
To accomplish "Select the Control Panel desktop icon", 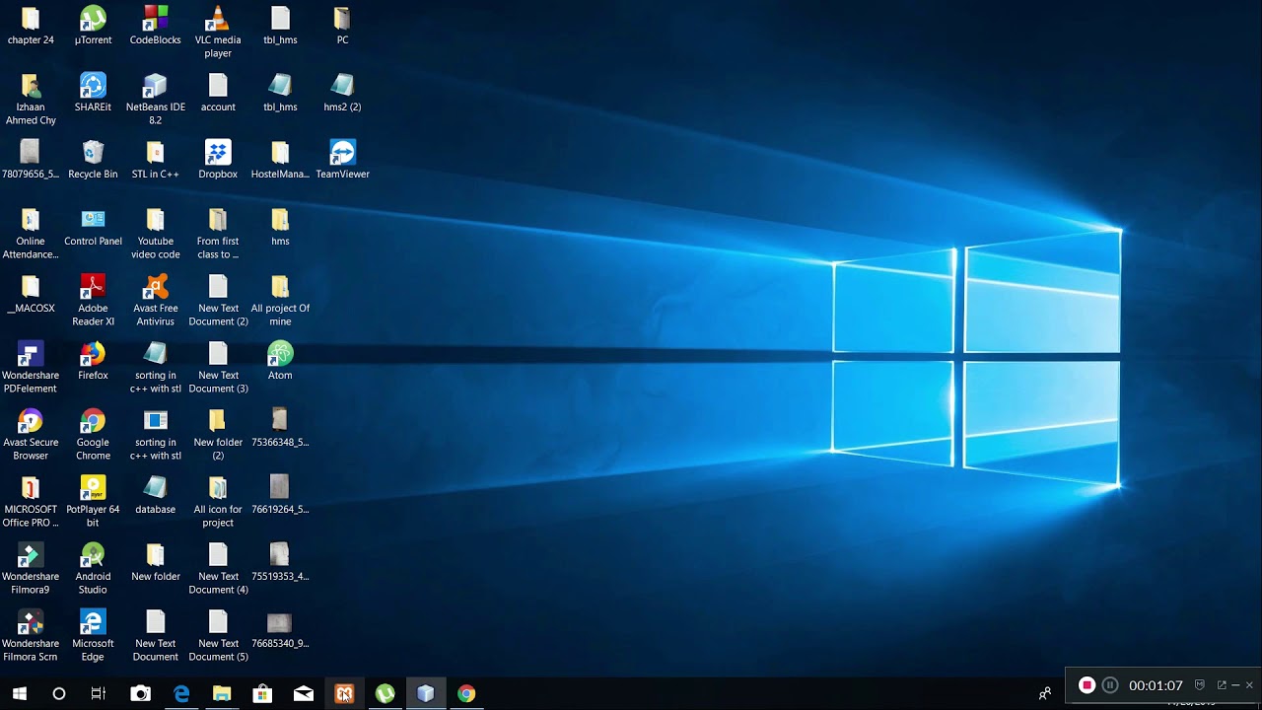I will coord(93,227).
